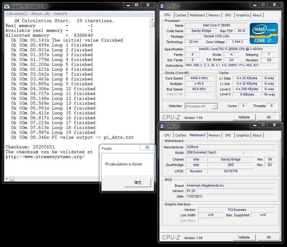Screen dimensions: 287x247
Task: Click the Specification field i7-2600K CPU @ 3.40GHz
Action: pyautogui.click(x=231, y=49)
